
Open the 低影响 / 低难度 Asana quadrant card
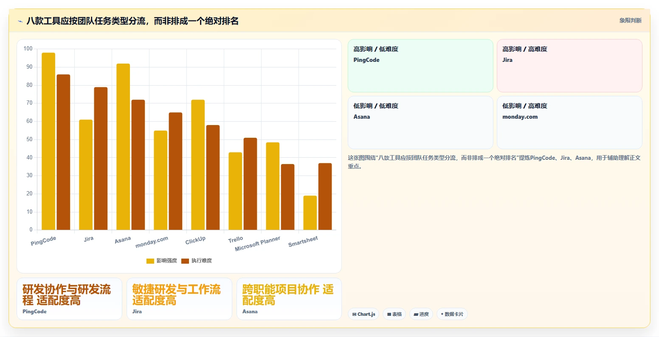click(x=420, y=123)
